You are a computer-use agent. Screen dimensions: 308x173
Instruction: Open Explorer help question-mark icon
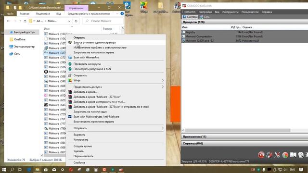coord(122,13)
